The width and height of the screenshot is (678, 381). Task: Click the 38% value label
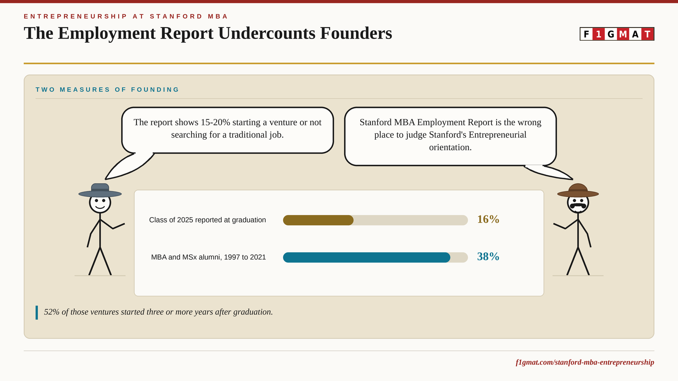coord(488,257)
